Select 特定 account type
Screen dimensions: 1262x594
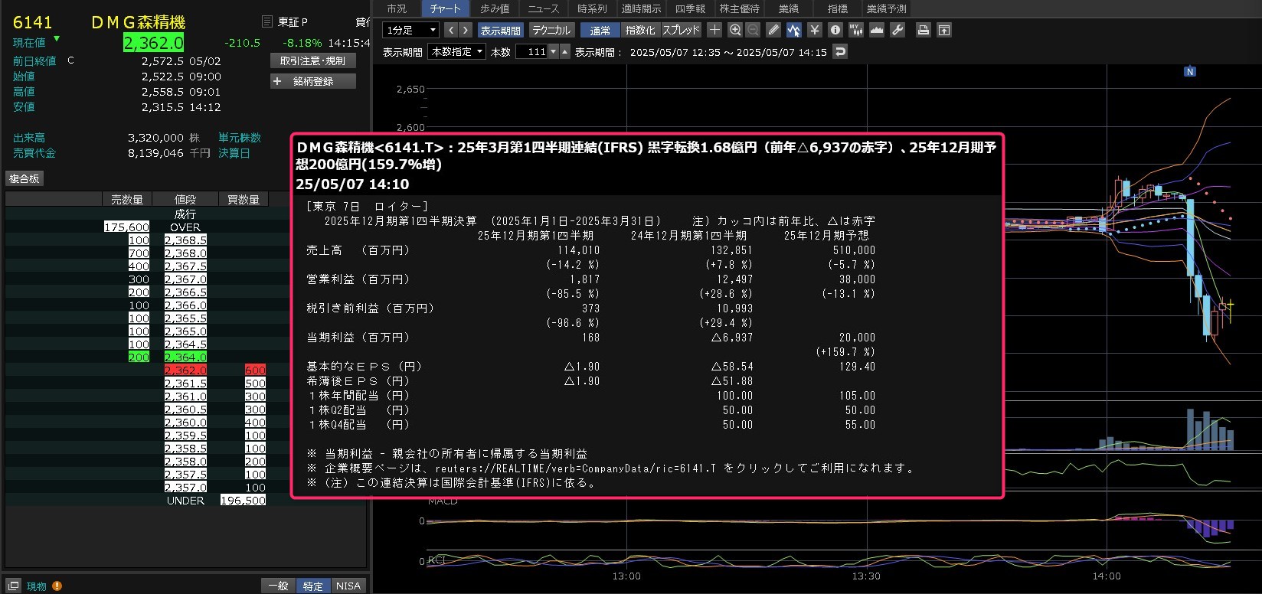tap(313, 586)
